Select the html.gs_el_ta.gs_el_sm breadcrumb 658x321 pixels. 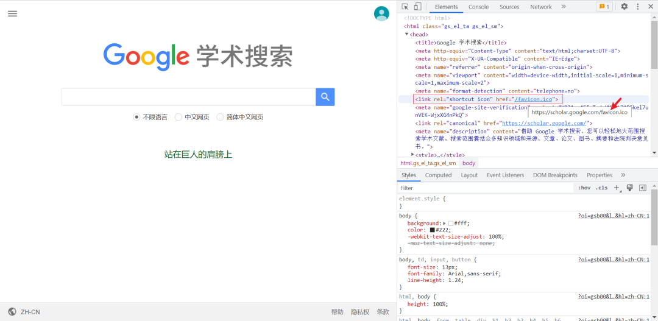click(428, 163)
